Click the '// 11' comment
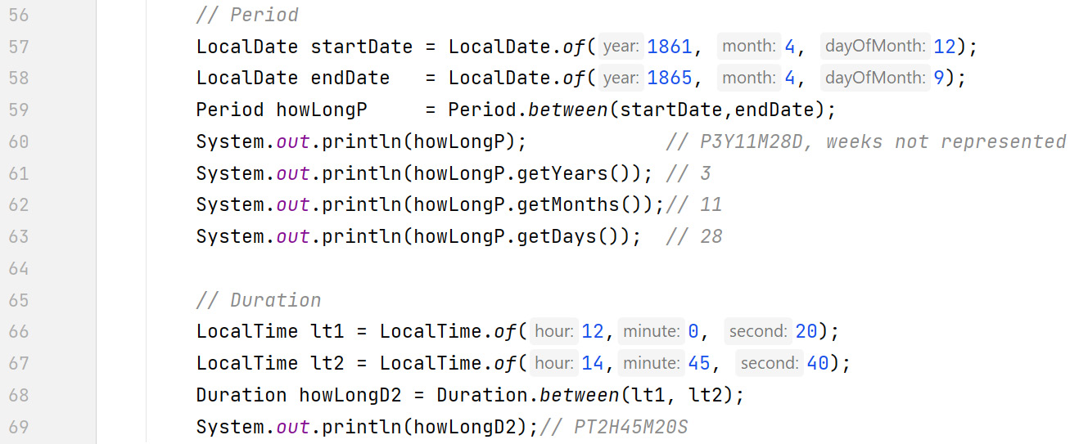 [694, 204]
